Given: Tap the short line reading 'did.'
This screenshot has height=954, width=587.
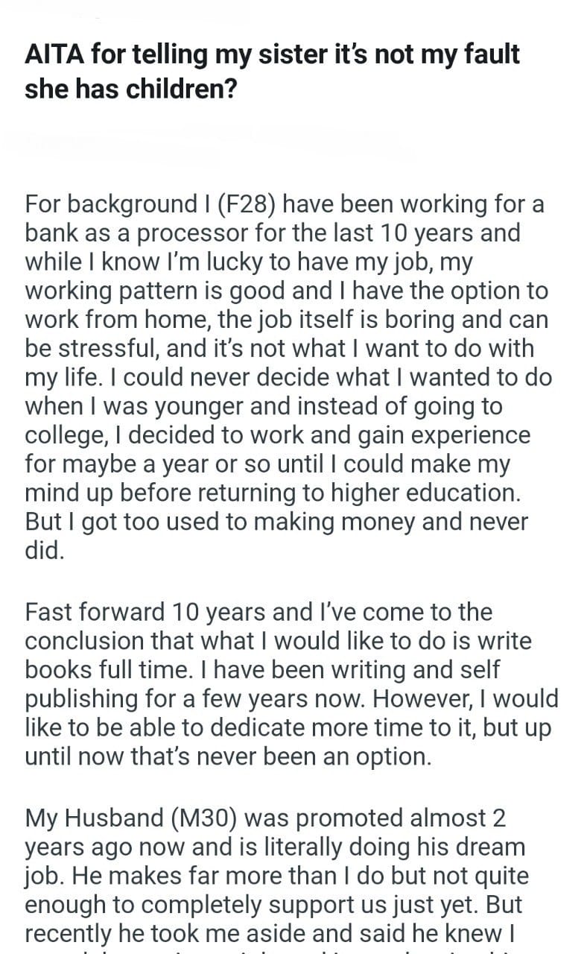Looking at the screenshot, I should 45,551.
